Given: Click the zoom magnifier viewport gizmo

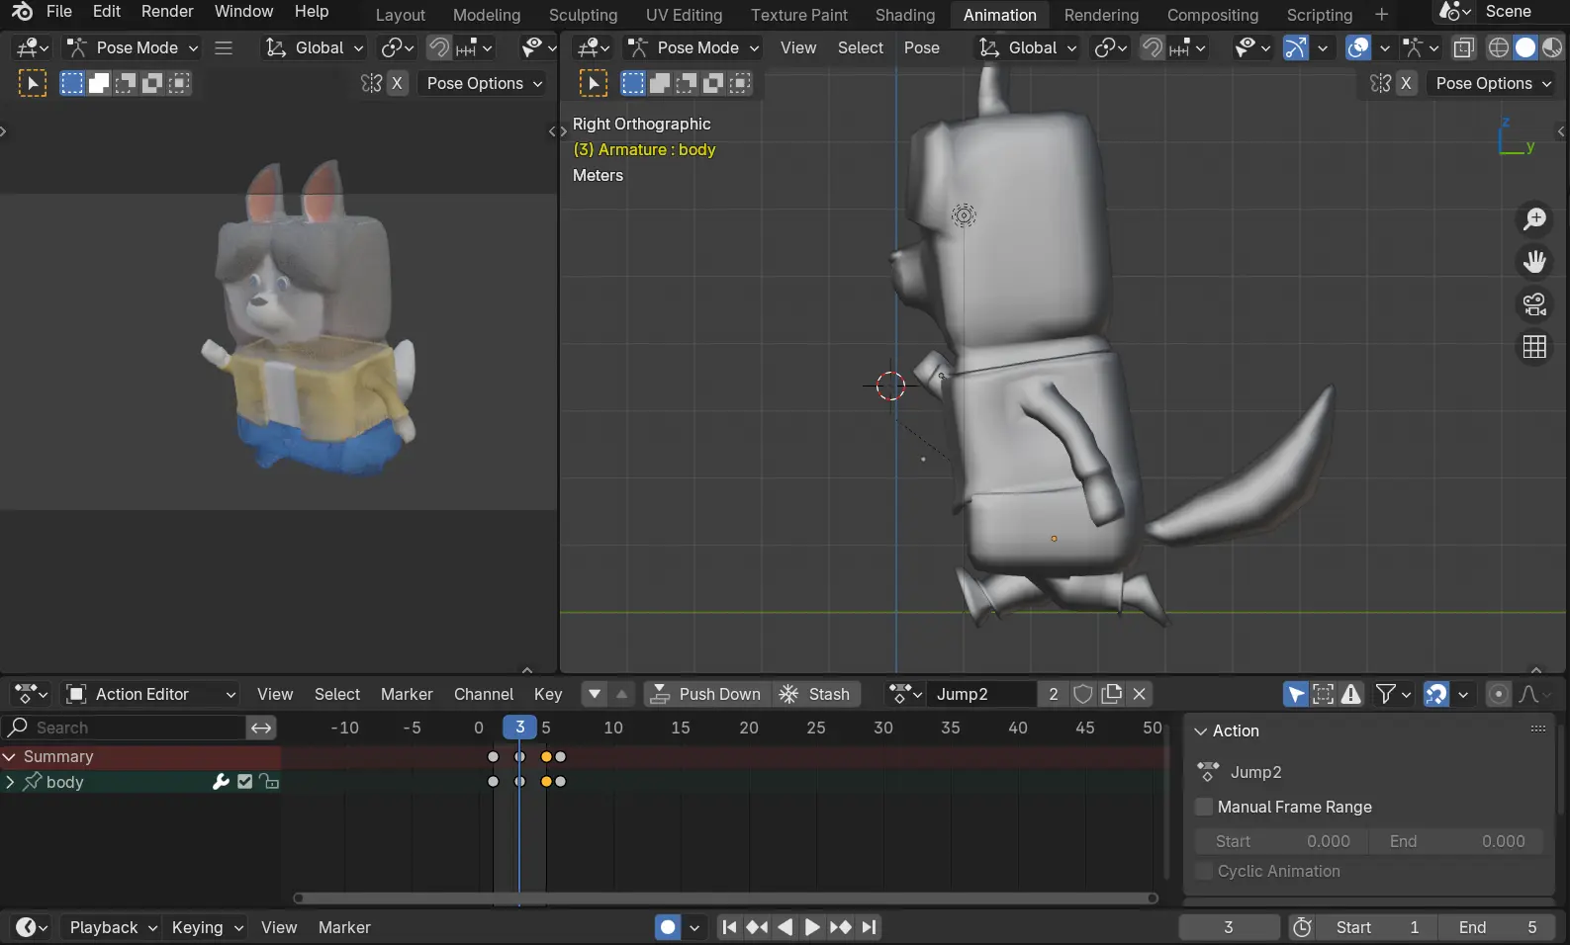Looking at the screenshot, I should pos(1534,218).
